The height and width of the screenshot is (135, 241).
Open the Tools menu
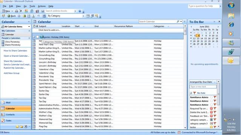pos(32,6)
